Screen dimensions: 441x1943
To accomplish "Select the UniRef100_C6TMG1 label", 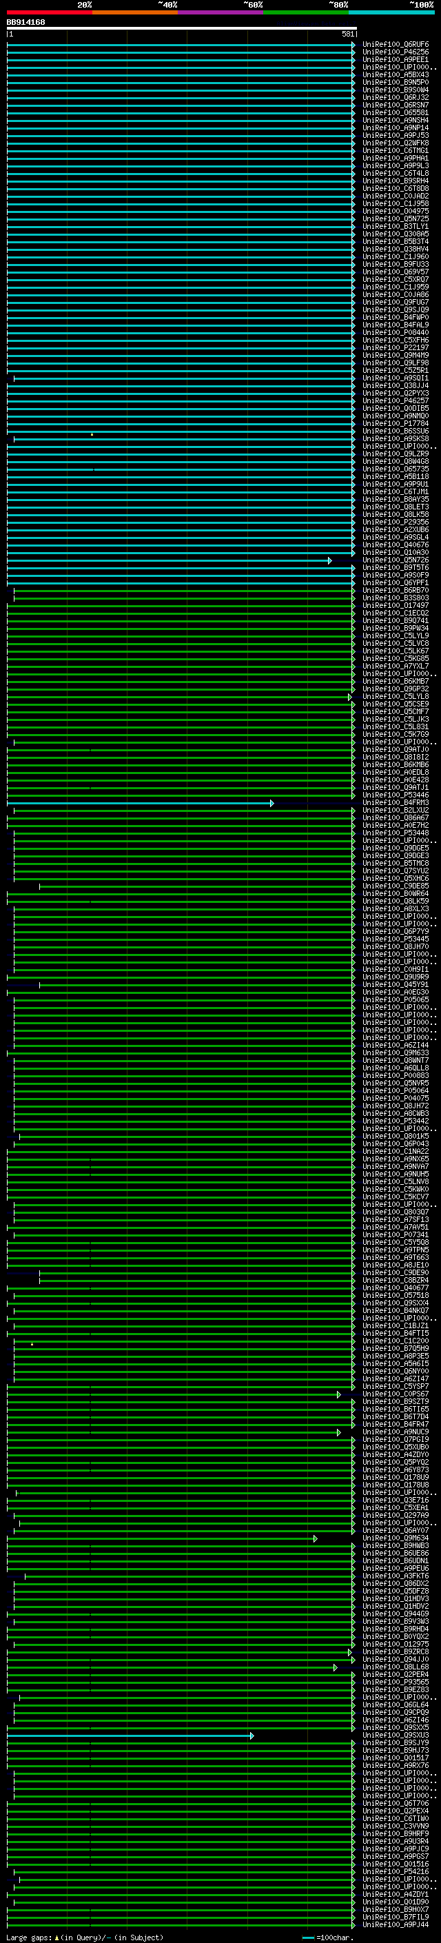I will [396, 151].
